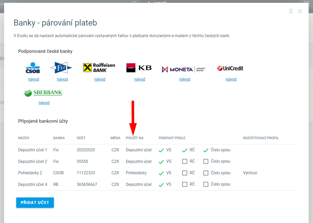
Task: Click the Raiffeisen Bank logo
Action: click(x=99, y=68)
